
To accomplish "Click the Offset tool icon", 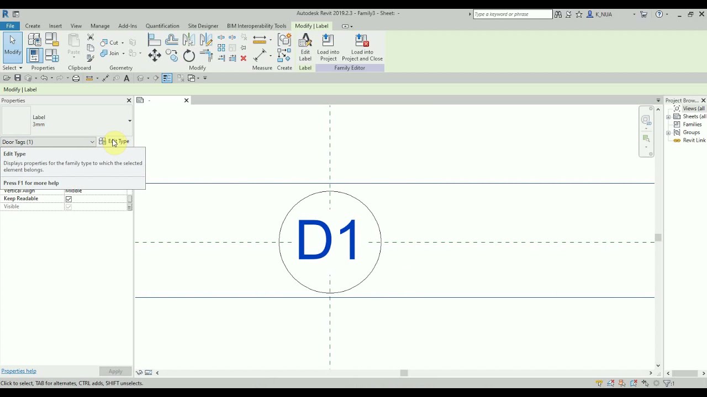I will [172, 39].
